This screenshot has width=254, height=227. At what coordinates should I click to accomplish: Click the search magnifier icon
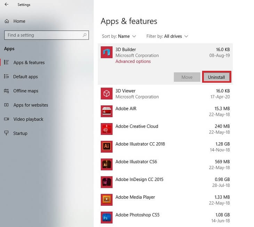coord(85,35)
